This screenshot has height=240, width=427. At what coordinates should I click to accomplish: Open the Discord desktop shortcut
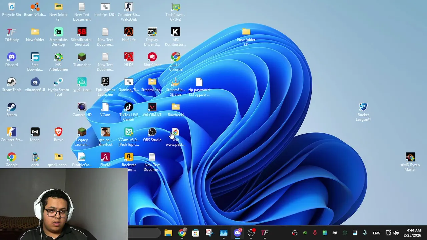[12, 60]
